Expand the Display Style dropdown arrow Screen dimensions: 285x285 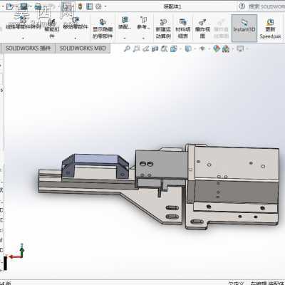coord(195,49)
